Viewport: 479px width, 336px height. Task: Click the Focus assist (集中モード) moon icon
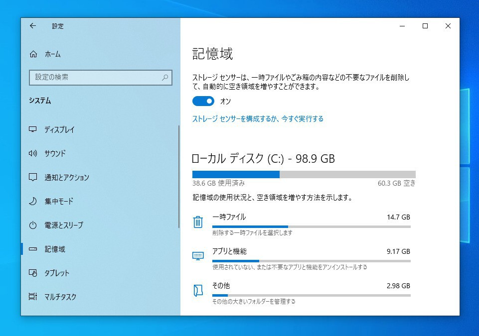(33, 201)
